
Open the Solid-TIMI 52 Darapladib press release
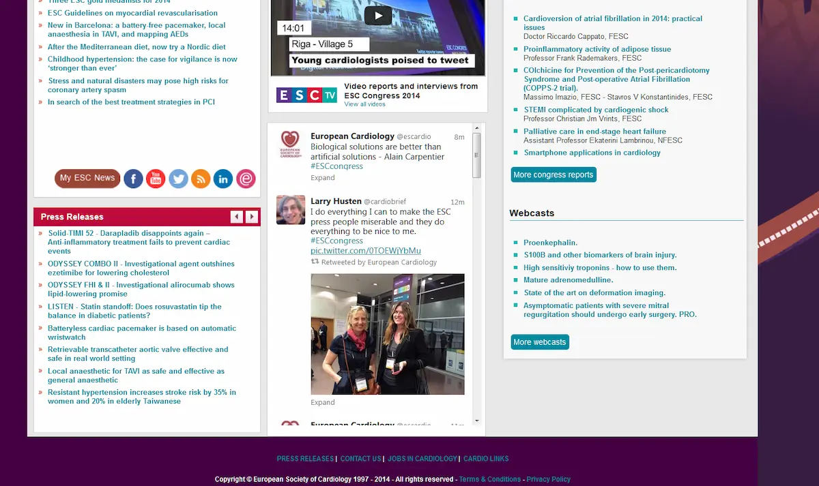click(139, 242)
